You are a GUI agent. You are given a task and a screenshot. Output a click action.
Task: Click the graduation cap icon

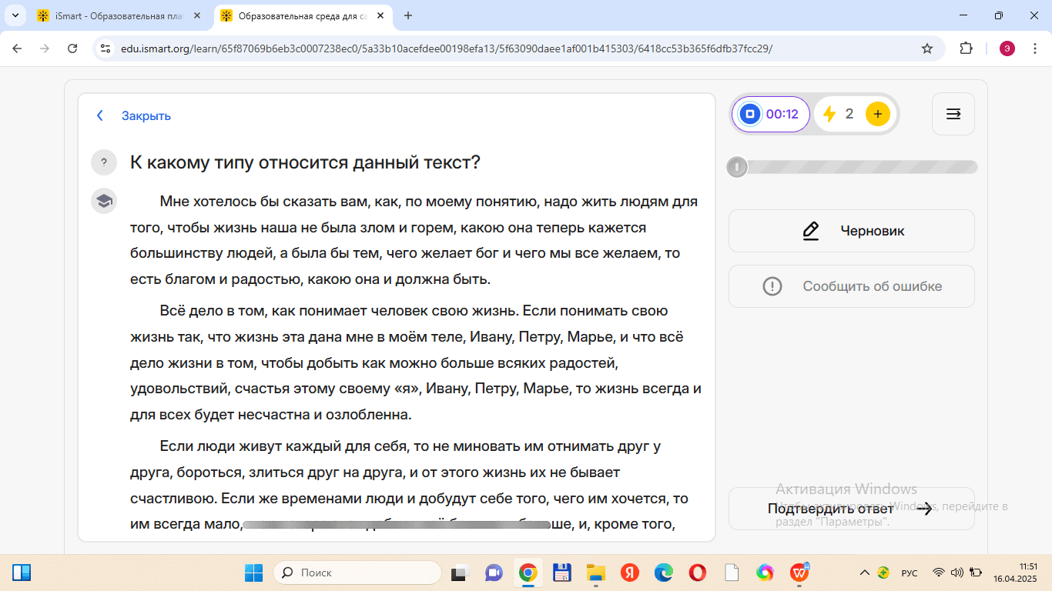104,202
